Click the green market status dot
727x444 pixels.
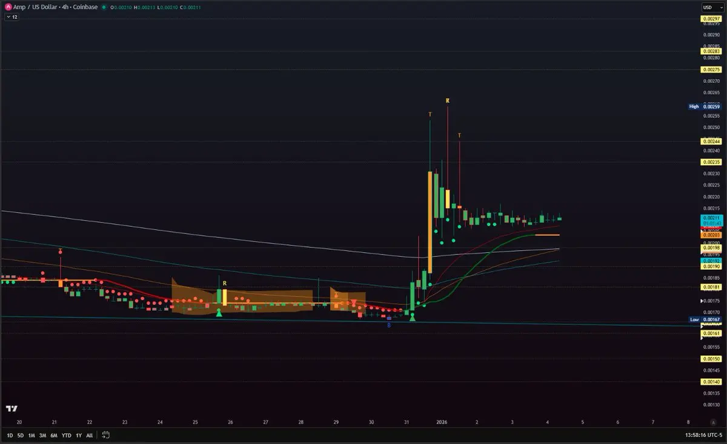(104, 7)
